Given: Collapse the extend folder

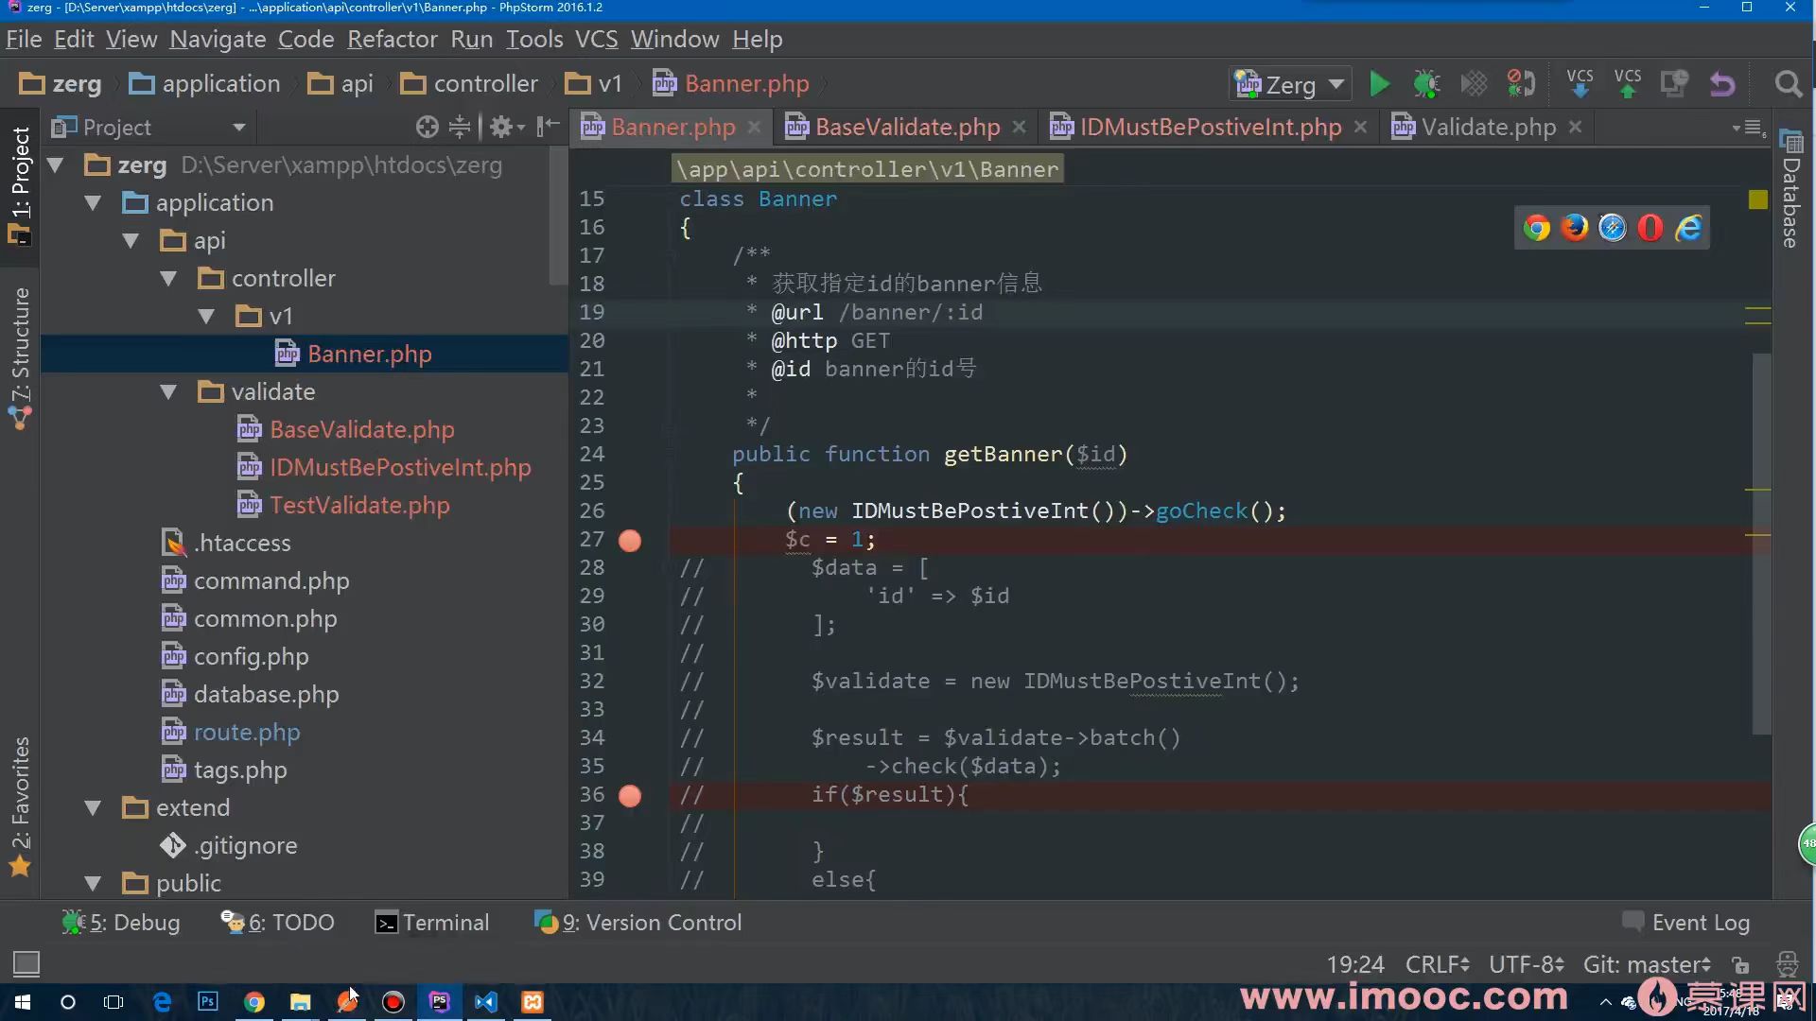Looking at the screenshot, I should point(93,808).
